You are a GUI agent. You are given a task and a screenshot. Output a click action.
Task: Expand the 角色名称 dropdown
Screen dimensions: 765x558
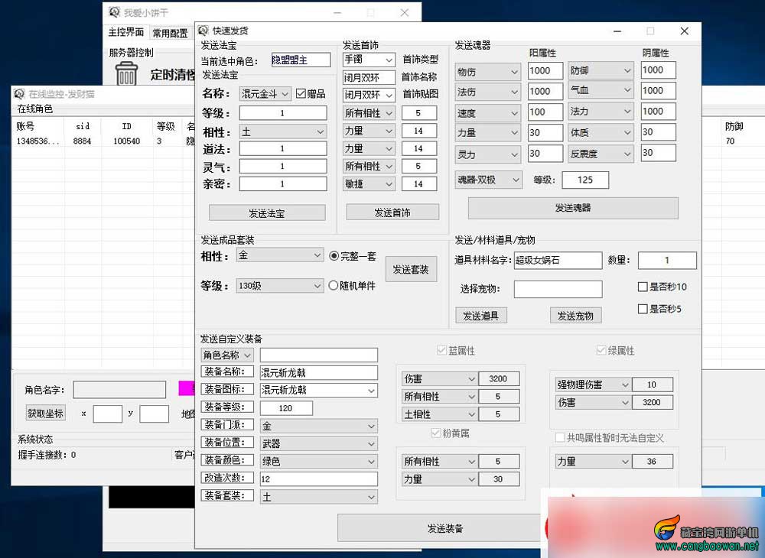[x=227, y=355]
